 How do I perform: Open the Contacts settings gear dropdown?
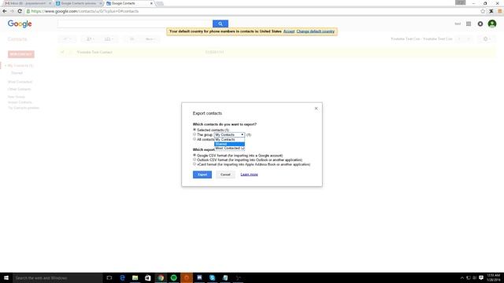coord(487,39)
